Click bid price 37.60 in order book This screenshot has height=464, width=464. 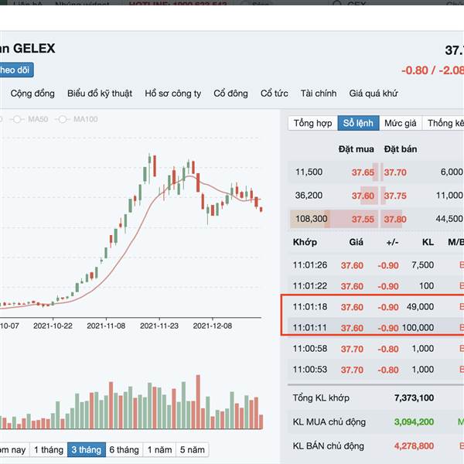coord(363,196)
